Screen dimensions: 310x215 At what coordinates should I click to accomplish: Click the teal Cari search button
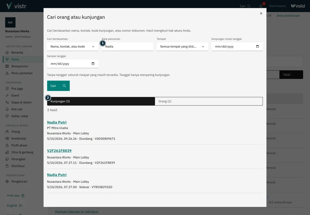click(58, 86)
